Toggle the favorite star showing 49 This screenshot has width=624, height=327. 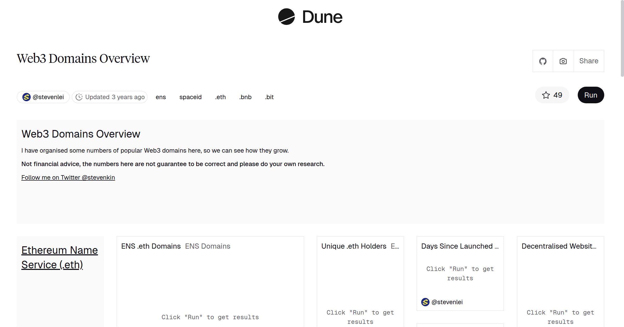tap(552, 95)
